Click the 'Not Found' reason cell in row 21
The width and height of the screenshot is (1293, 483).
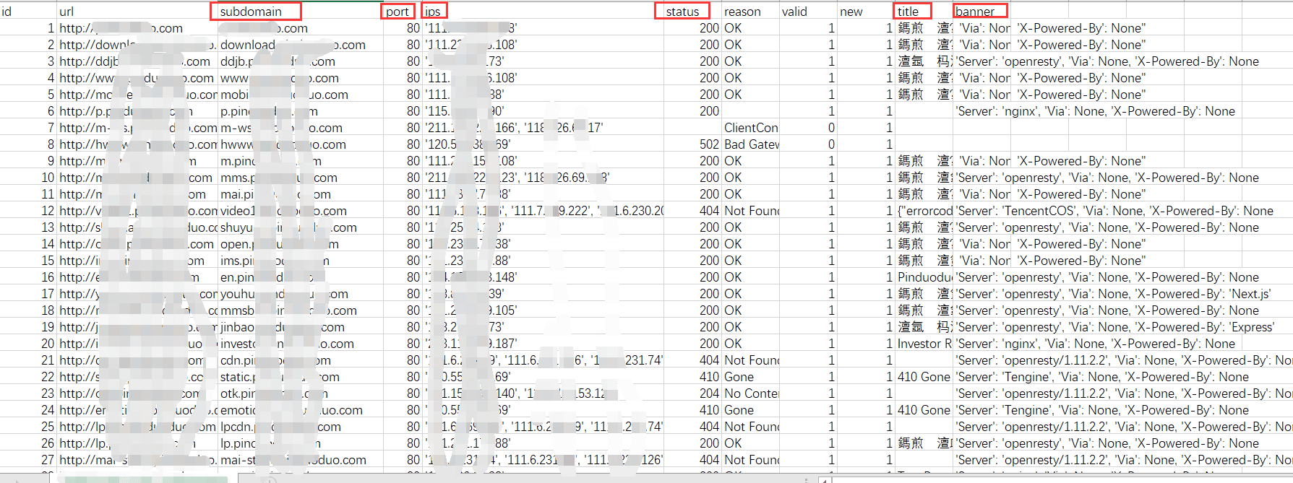750,360
